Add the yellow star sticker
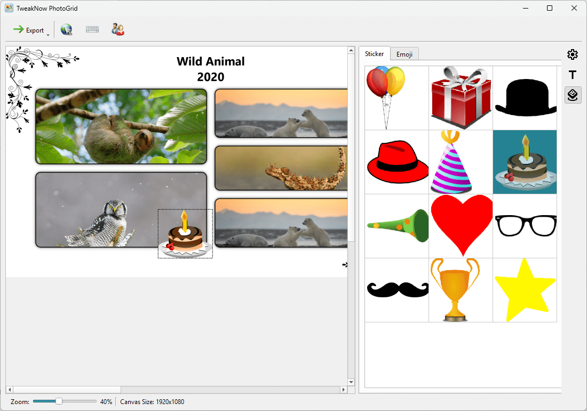Viewport: 587px width, 411px height. (x=525, y=290)
